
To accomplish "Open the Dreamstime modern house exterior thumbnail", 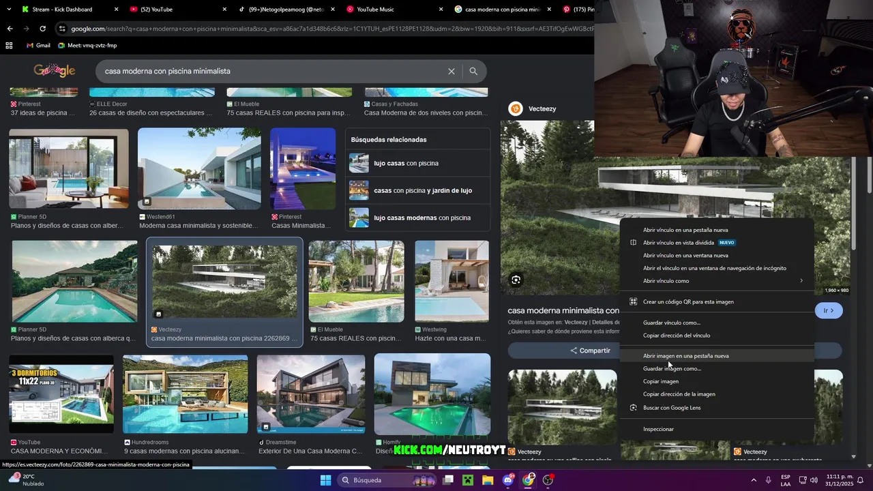I will click(310, 394).
